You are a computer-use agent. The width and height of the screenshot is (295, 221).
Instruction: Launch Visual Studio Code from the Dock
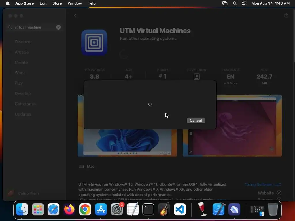(180, 209)
